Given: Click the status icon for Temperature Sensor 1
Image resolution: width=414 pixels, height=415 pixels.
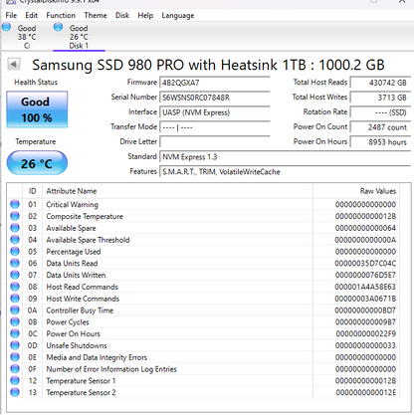Looking at the screenshot, I should [15, 381].
